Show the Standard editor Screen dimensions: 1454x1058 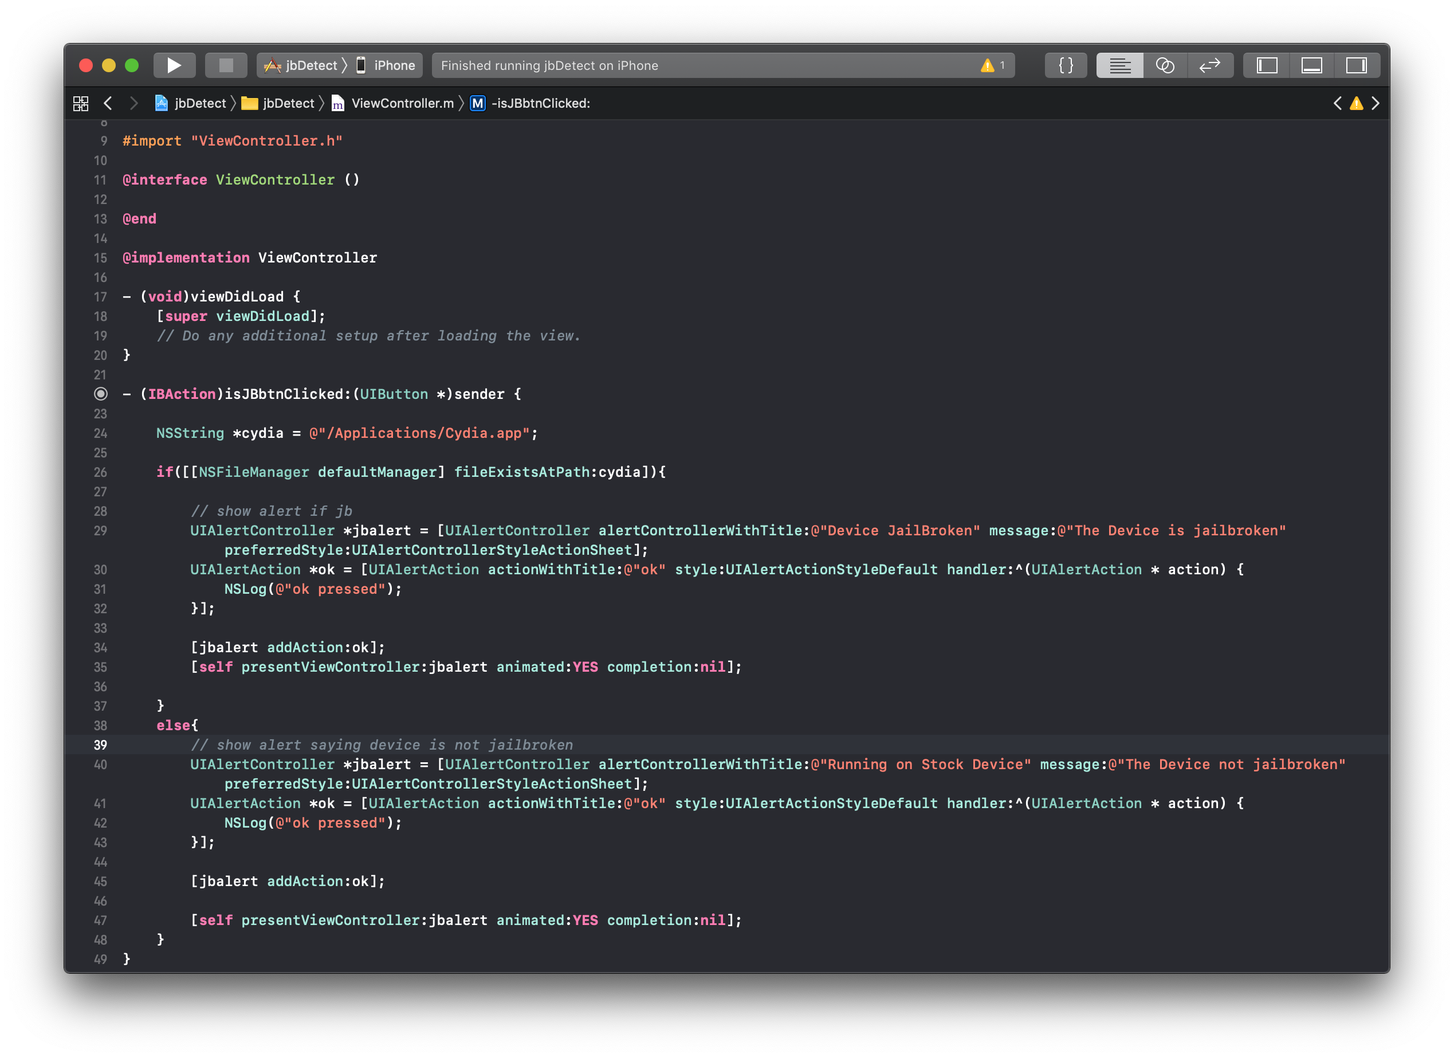tap(1119, 65)
